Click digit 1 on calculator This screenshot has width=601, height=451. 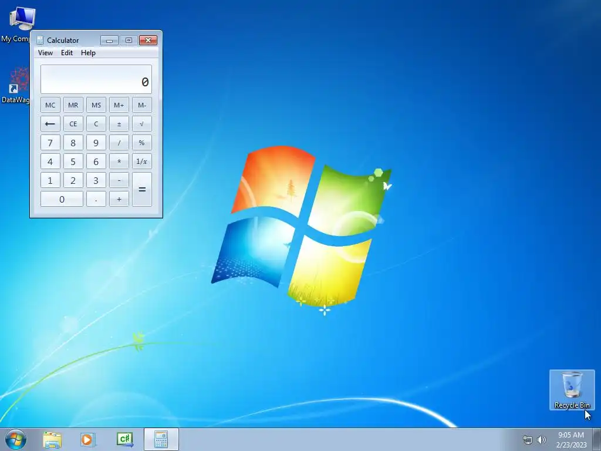50,180
